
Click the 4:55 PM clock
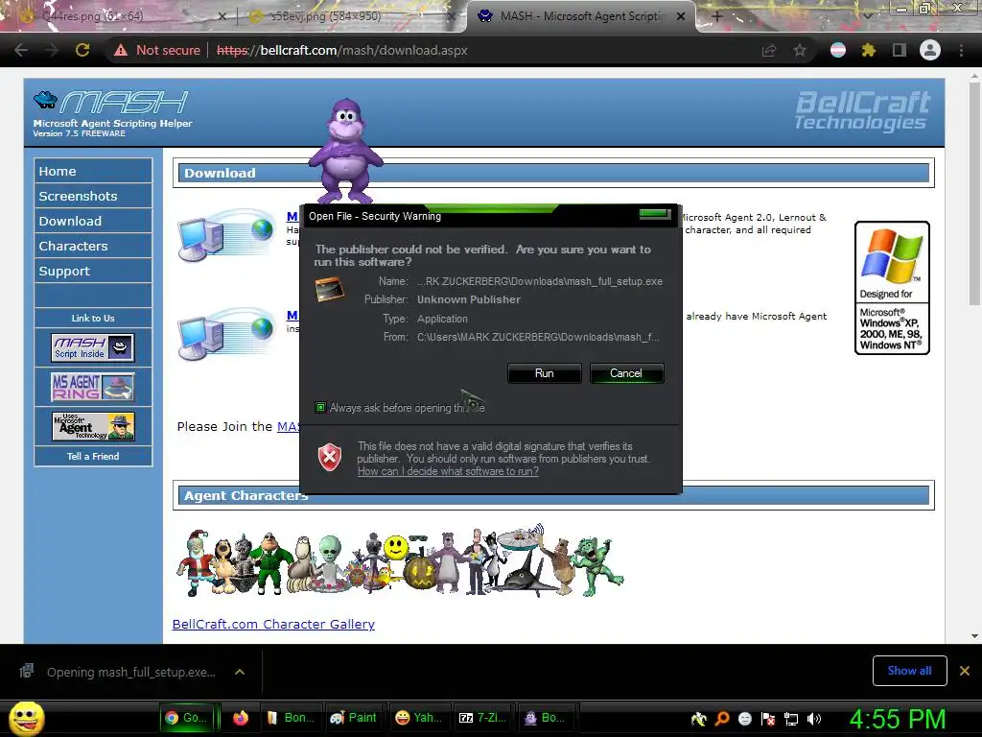tap(898, 719)
